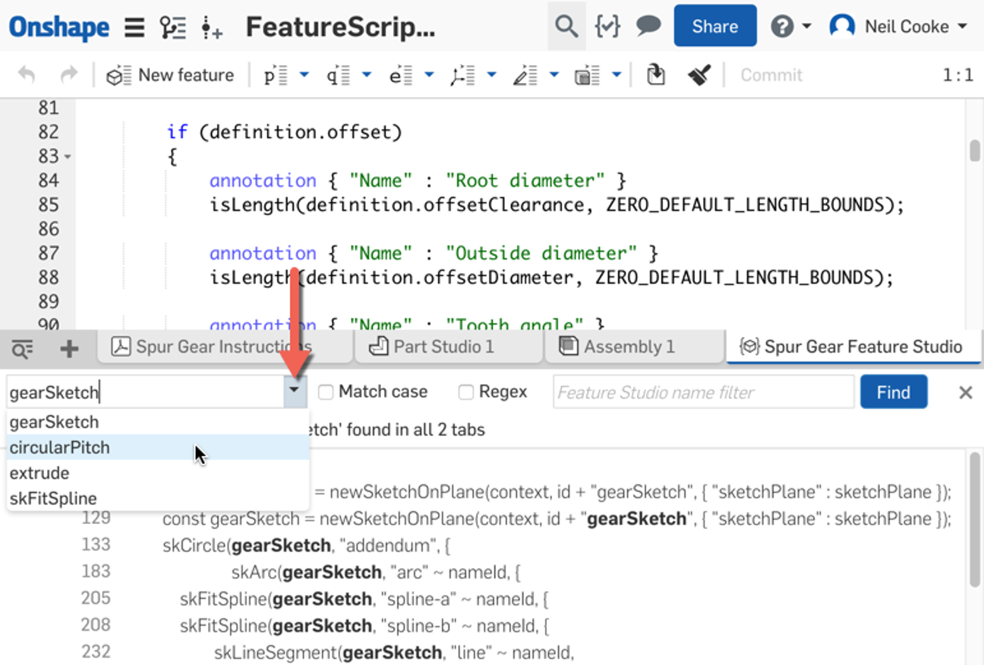Open the Neil Cooke user menu
The height and width of the screenshot is (665, 984).
coord(899,26)
